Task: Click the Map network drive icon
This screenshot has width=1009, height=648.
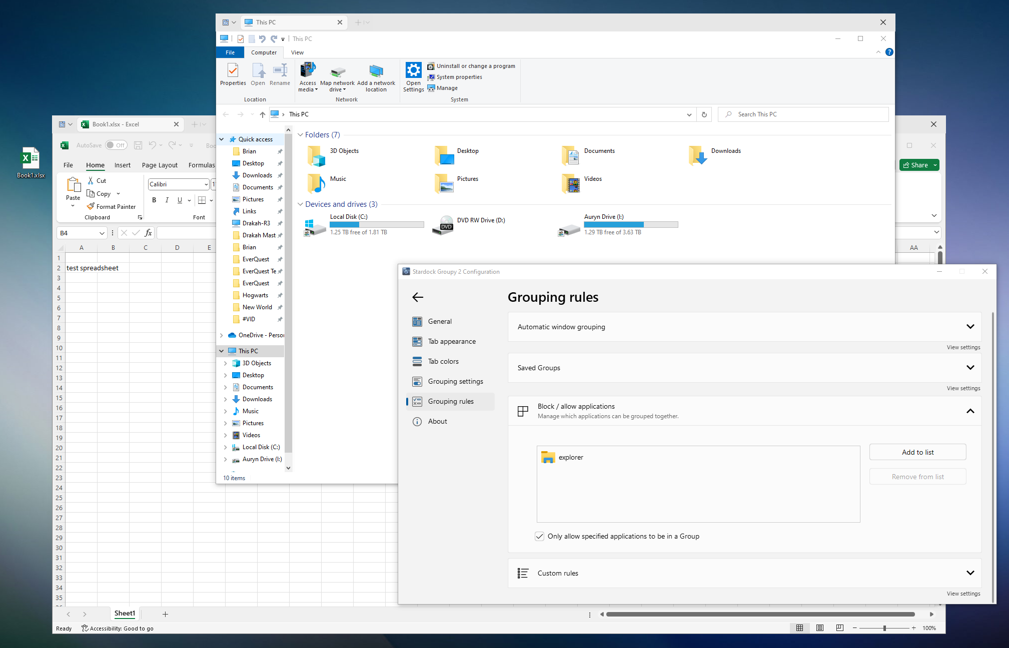Action: click(x=338, y=77)
